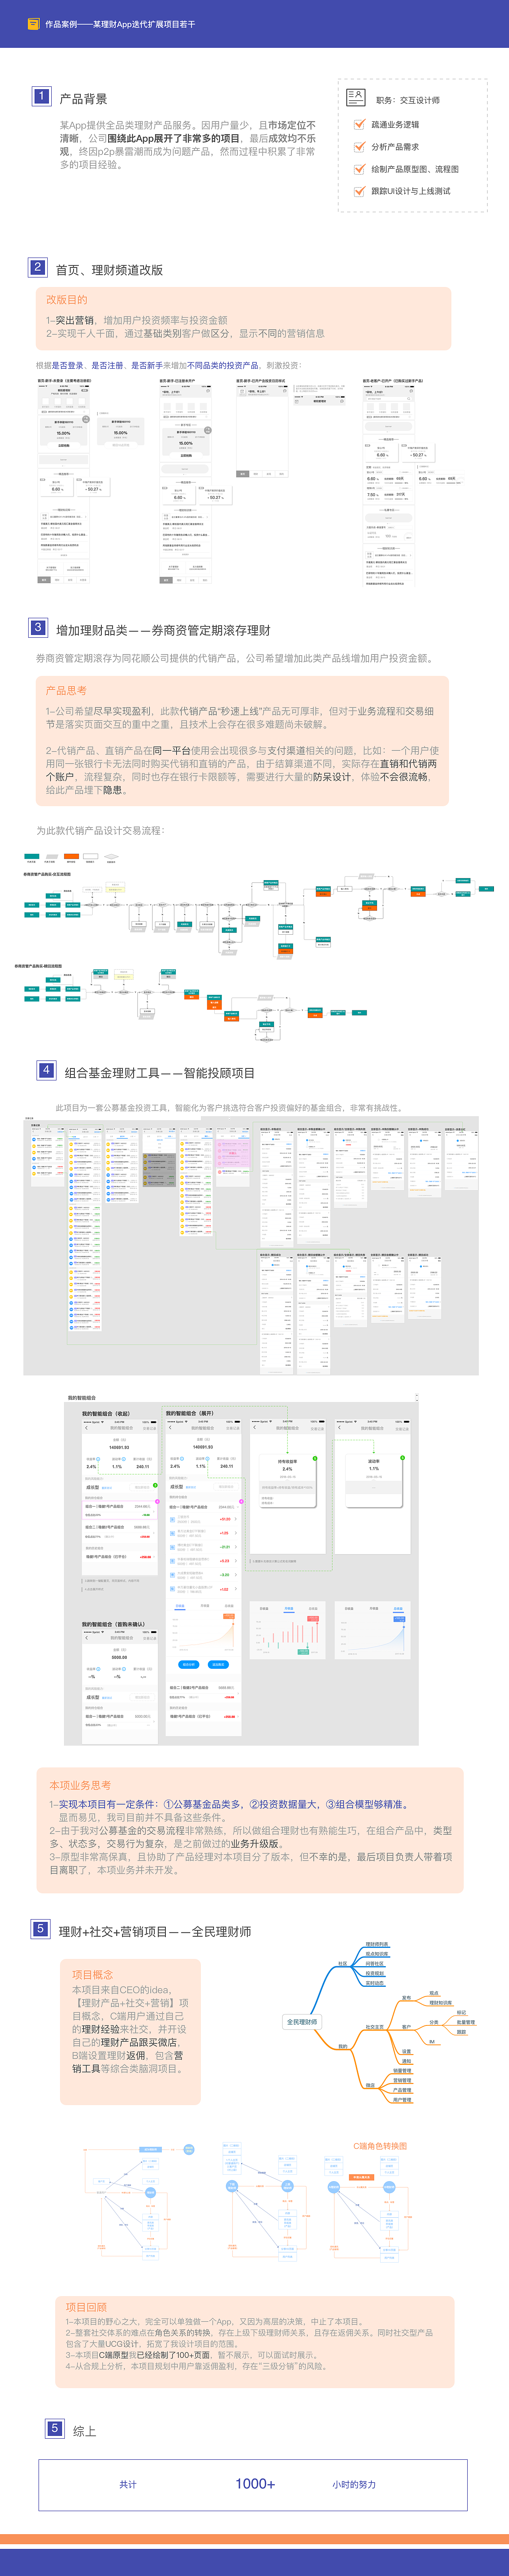Click the number 2 badge beside 首页、理财频道改版
Viewport: 509px width, 2576px height.
click(37, 267)
